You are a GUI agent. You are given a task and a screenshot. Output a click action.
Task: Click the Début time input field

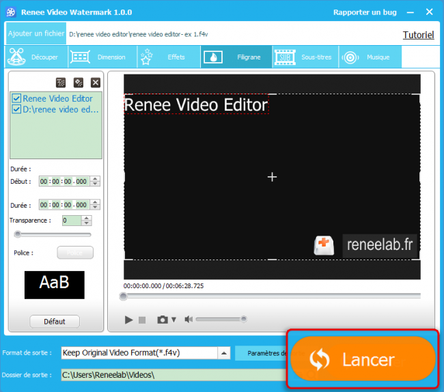pyautogui.click(x=64, y=182)
